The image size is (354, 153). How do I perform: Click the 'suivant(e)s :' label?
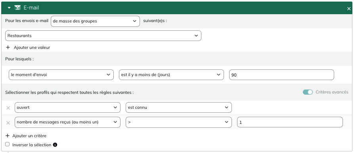155,21
